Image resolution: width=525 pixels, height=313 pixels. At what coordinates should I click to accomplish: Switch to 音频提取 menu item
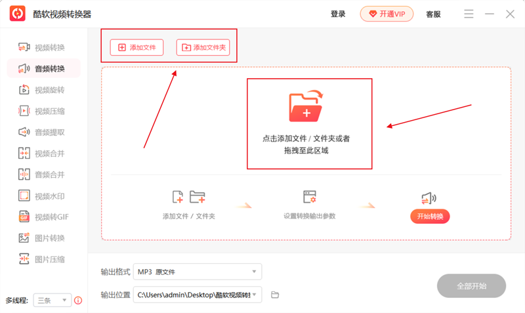pyautogui.click(x=43, y=133)
